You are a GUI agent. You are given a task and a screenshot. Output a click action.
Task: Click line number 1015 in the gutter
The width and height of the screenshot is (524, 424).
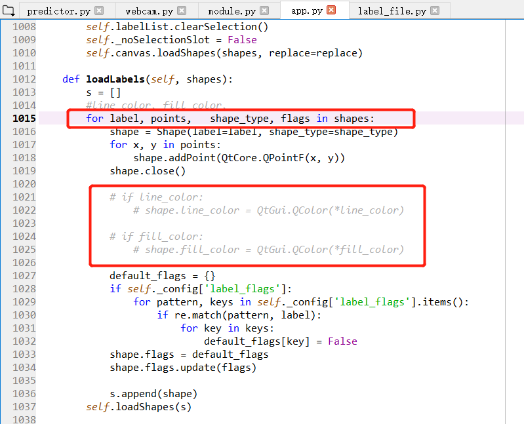click(24, 118)
